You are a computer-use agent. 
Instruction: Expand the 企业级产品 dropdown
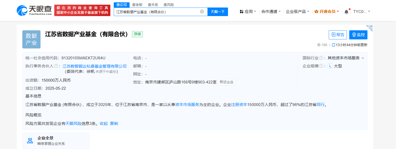tap(308, 11)
